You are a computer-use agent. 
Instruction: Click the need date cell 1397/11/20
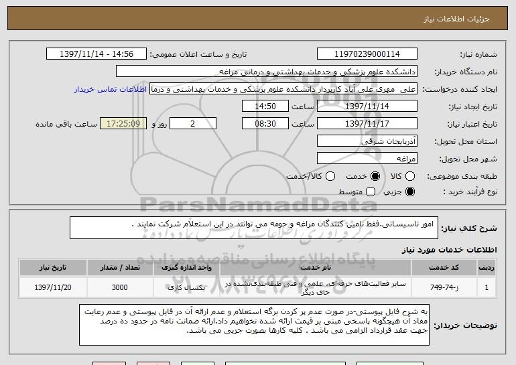[x=53, y=287]
